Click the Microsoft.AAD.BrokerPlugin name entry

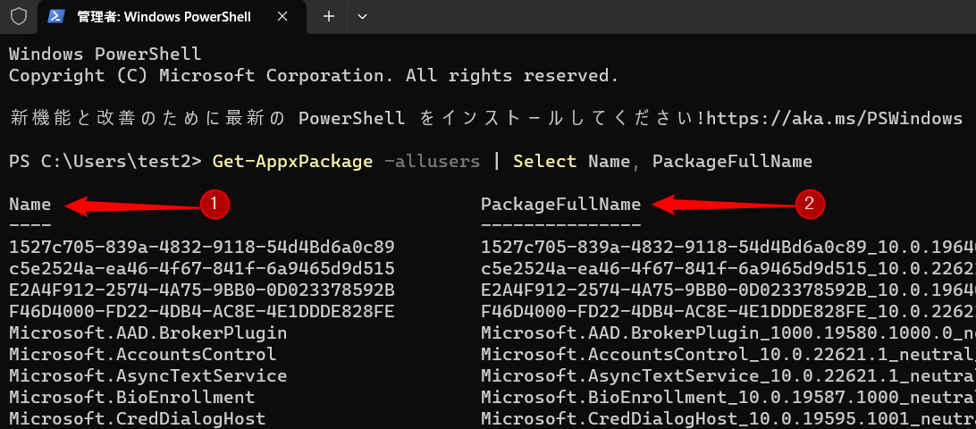point(147,332)
